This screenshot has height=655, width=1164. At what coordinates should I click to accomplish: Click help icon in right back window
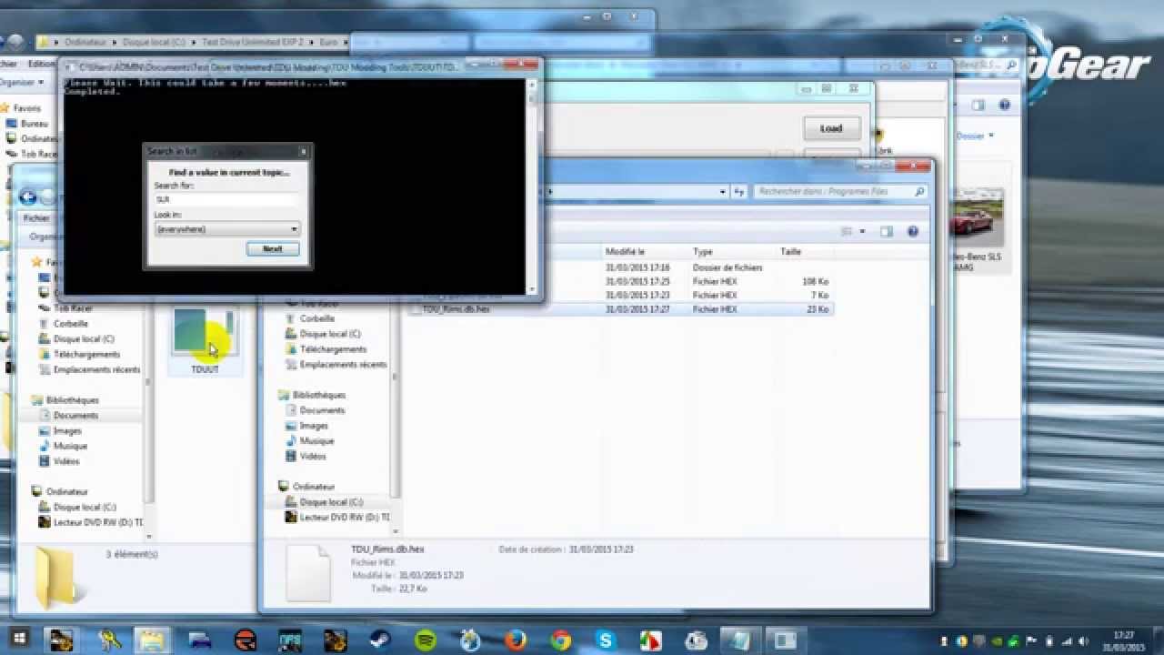point(1005,106)
